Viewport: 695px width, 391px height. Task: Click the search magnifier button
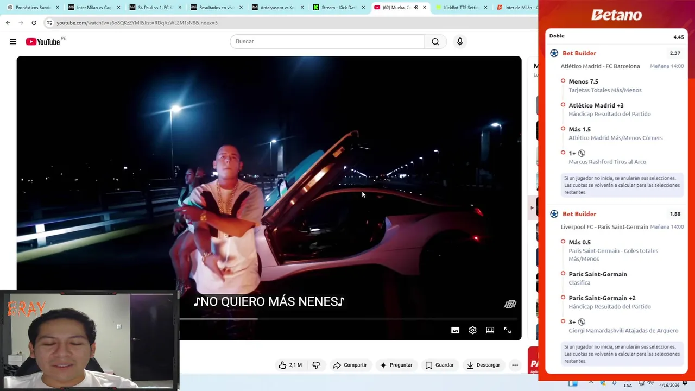(435, 42)
